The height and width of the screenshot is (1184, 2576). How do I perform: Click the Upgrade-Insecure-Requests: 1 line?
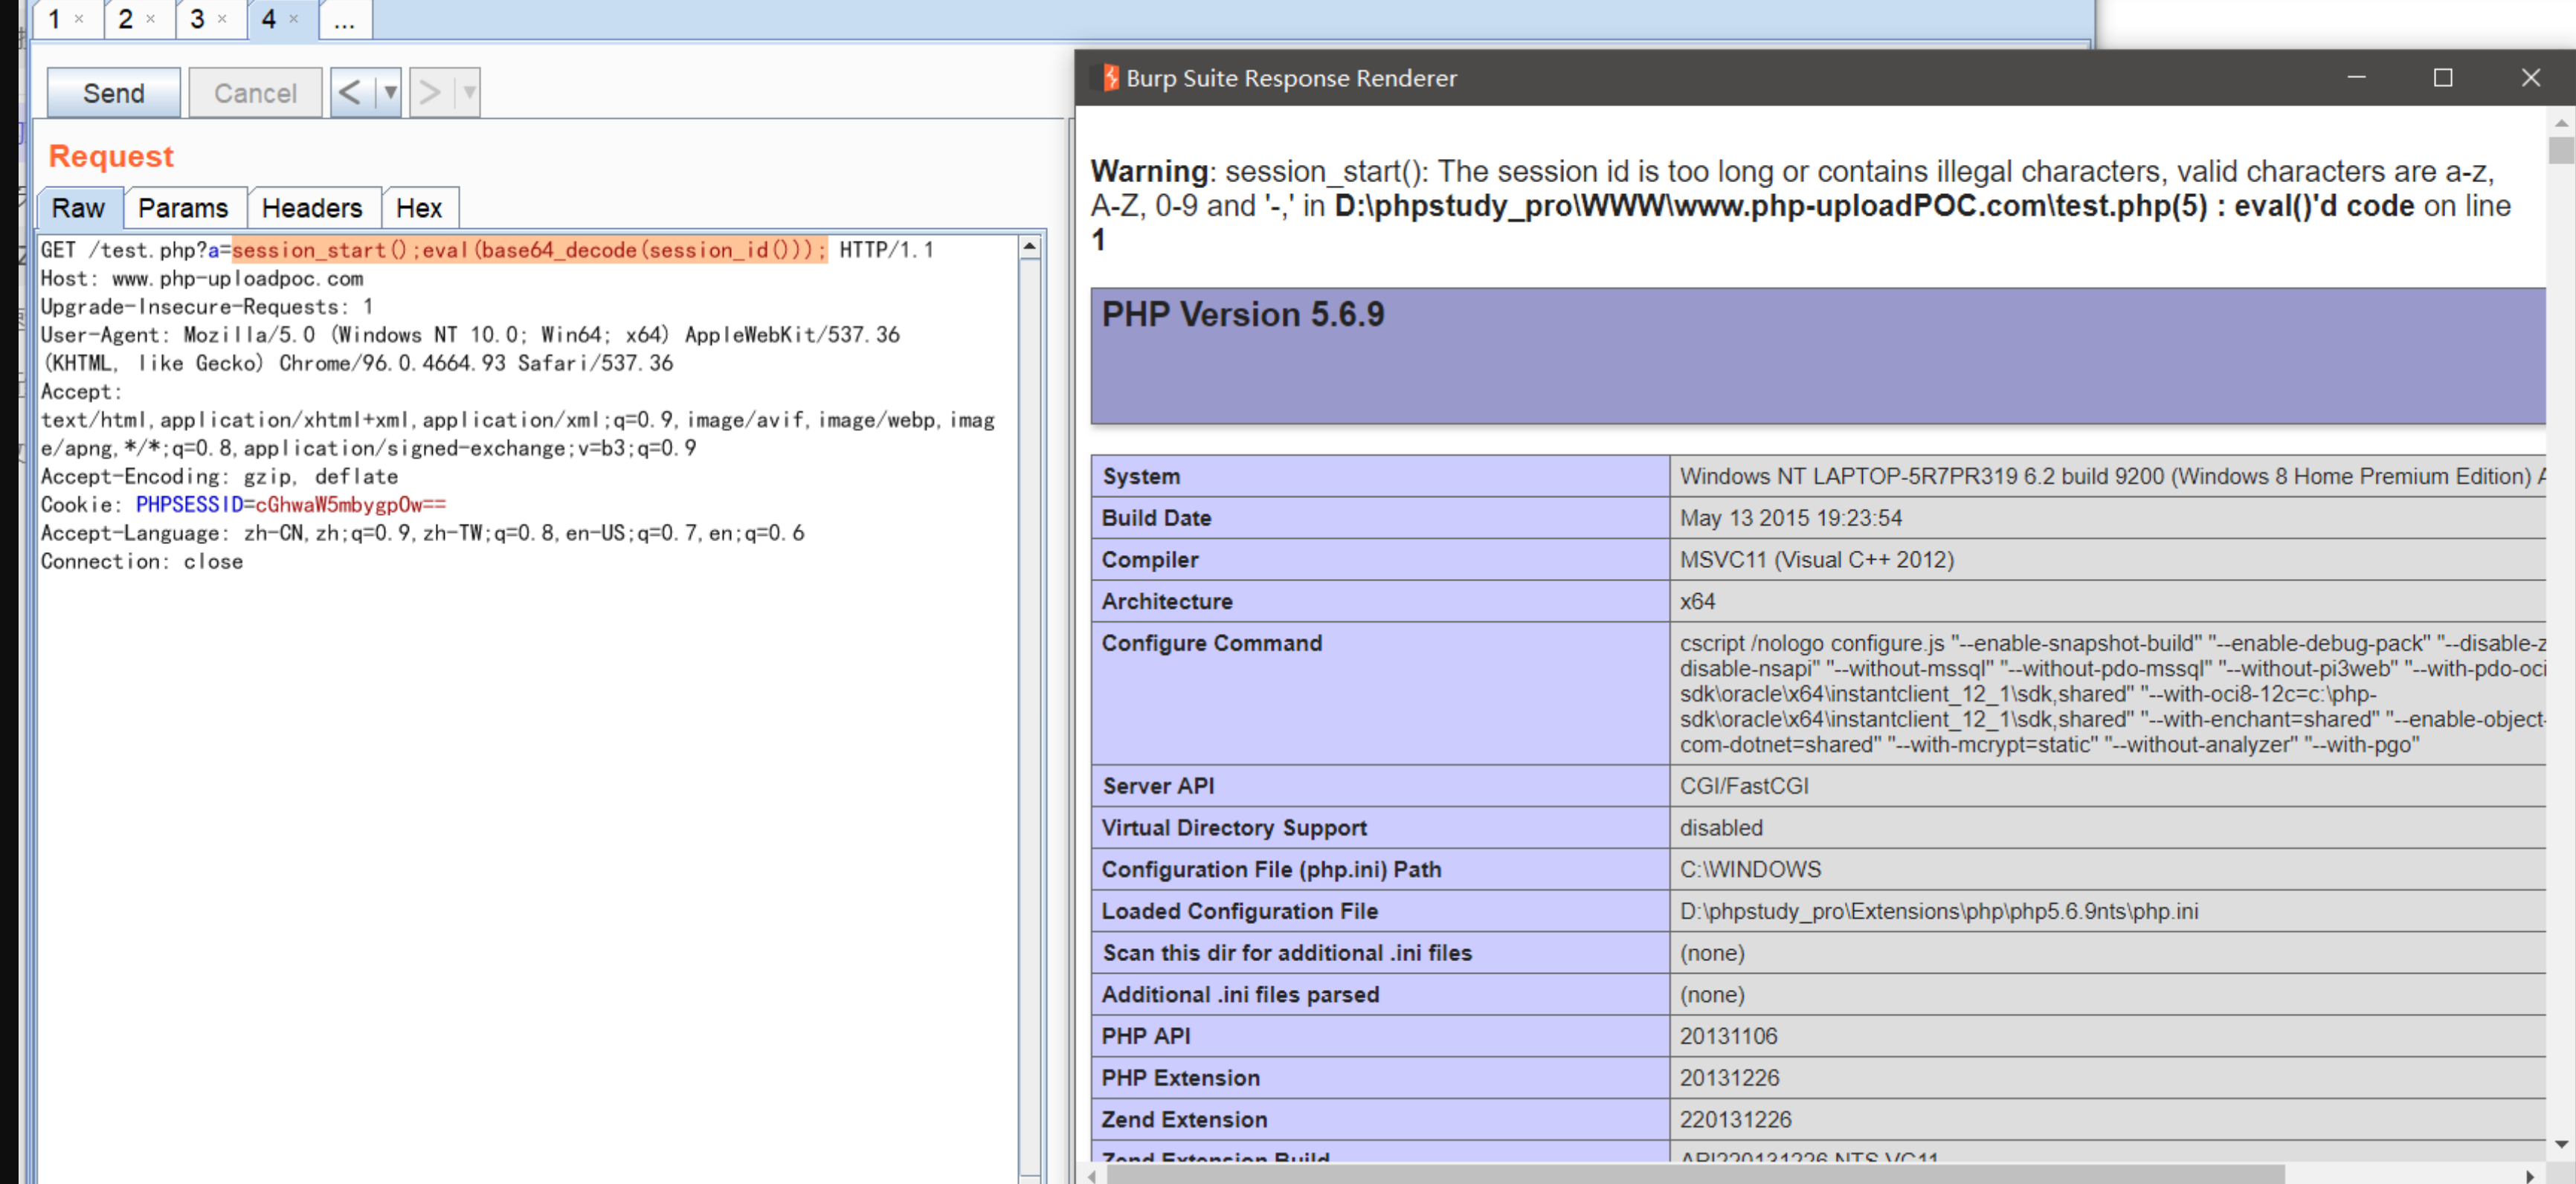point(207,307)
